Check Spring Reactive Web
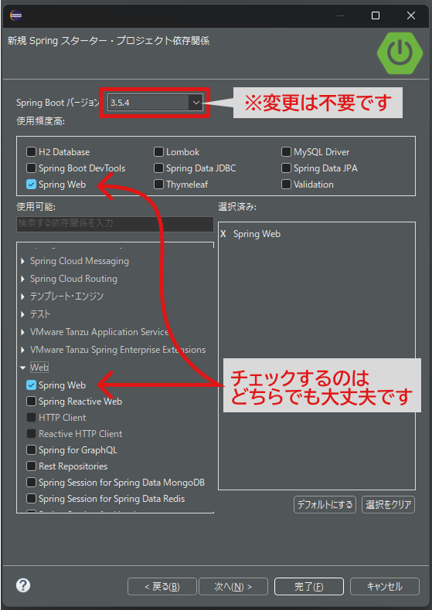 [x=31, y=401]
